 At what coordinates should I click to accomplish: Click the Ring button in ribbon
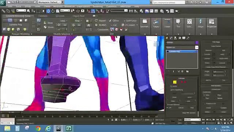click(78, 21)
